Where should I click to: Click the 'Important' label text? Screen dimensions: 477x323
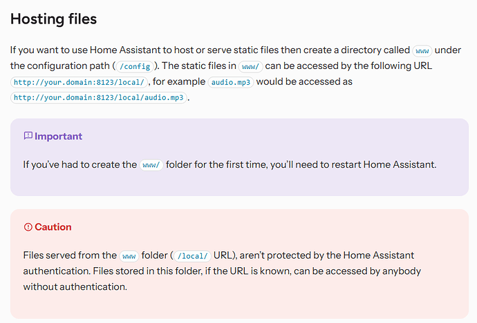pos(58,137)
